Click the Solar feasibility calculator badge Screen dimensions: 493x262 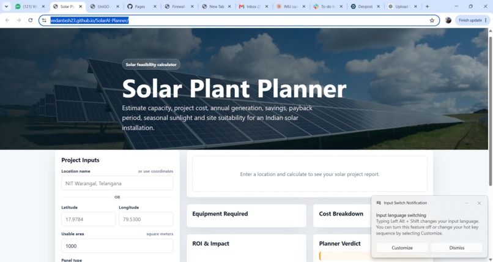coord(151,64)
